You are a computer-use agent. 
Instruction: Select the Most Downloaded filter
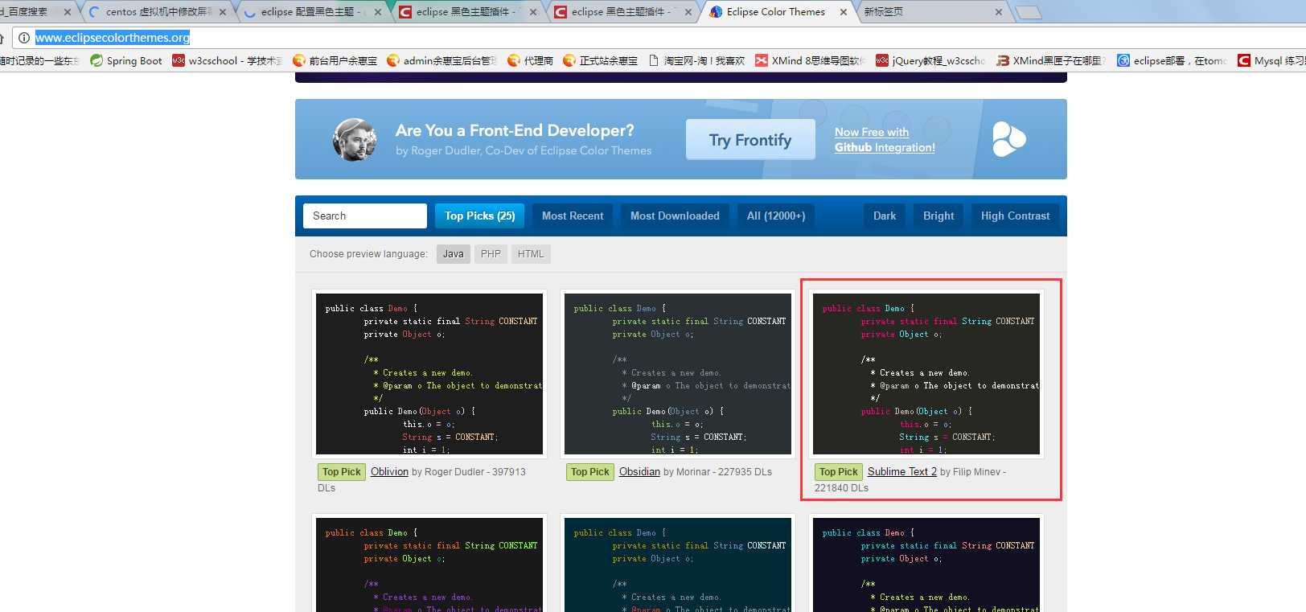click(675, 216)
